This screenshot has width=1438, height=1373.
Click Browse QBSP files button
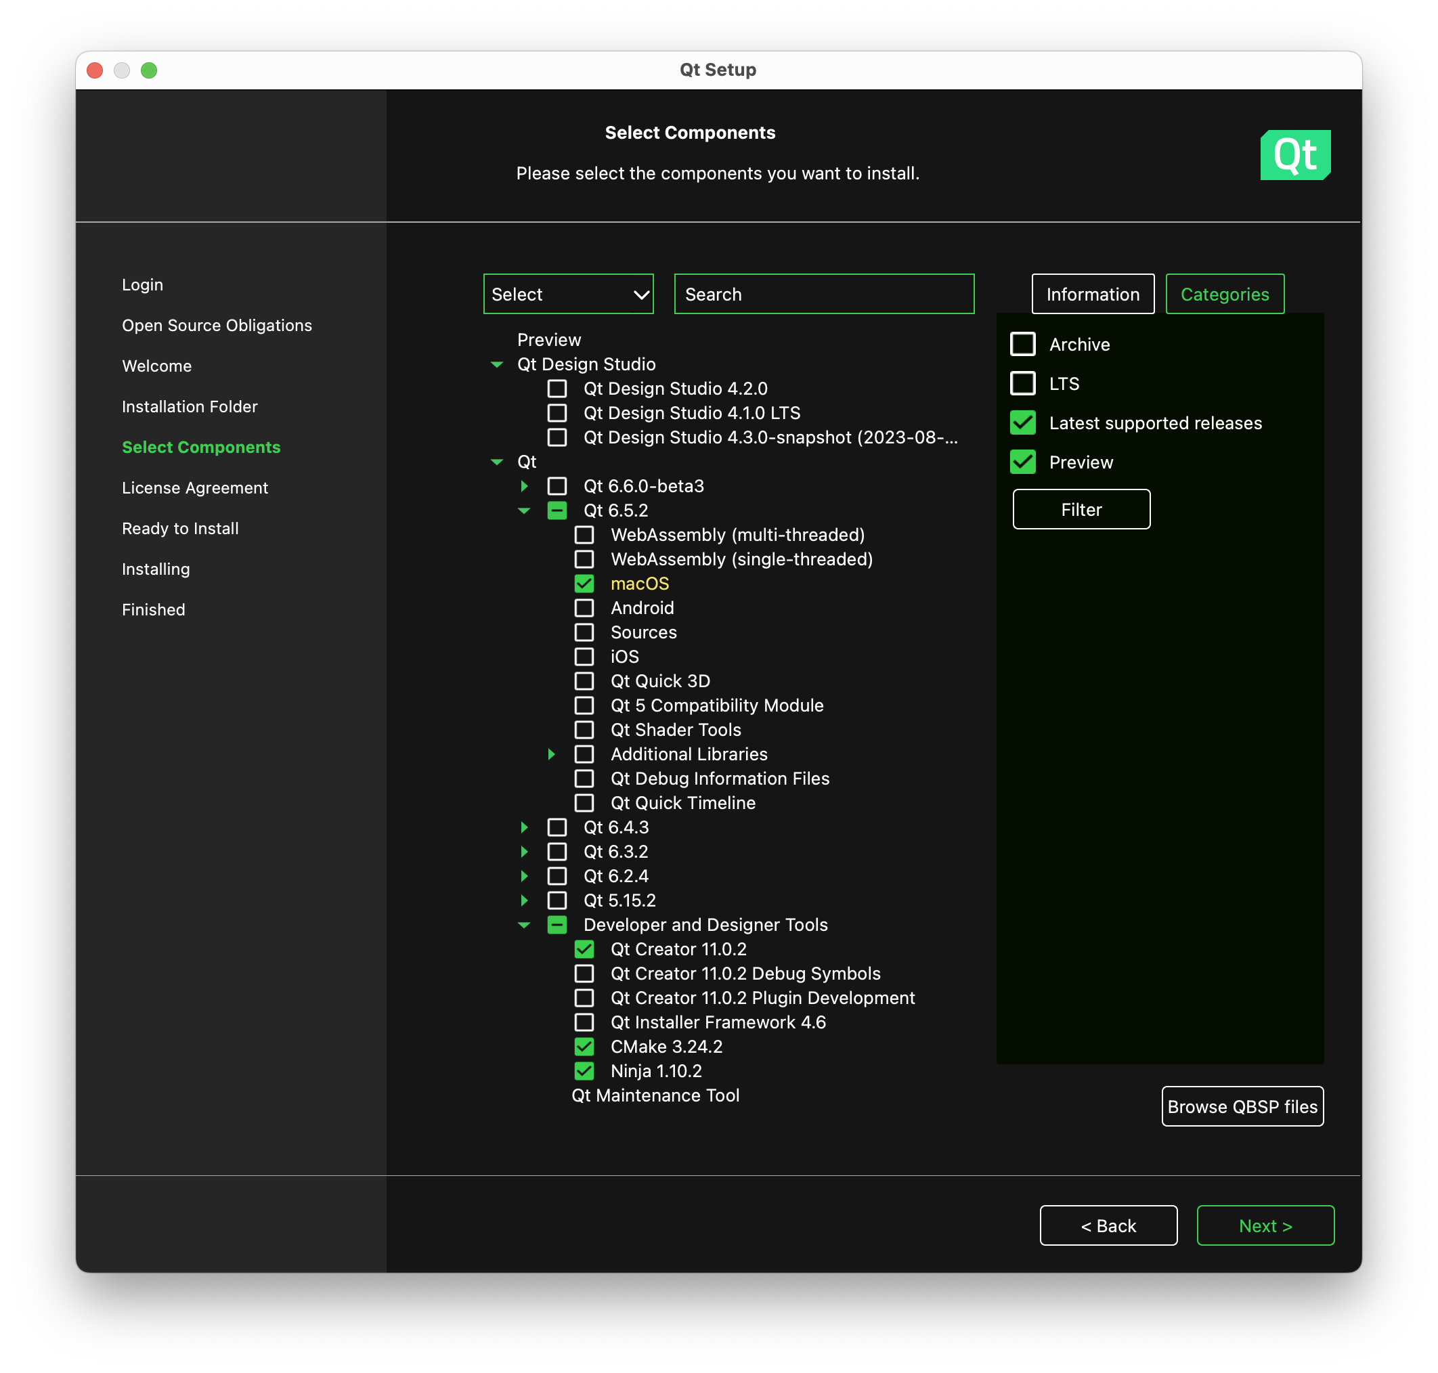point(1242,1106)
